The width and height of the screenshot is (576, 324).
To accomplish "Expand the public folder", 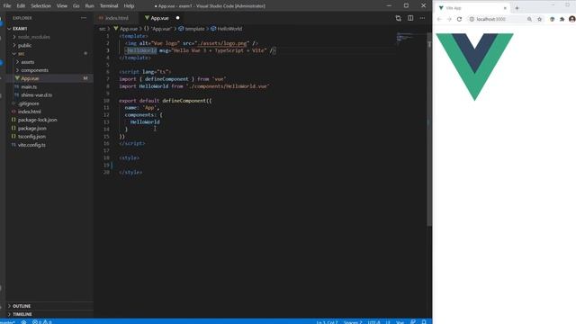I will coord(49,46).
